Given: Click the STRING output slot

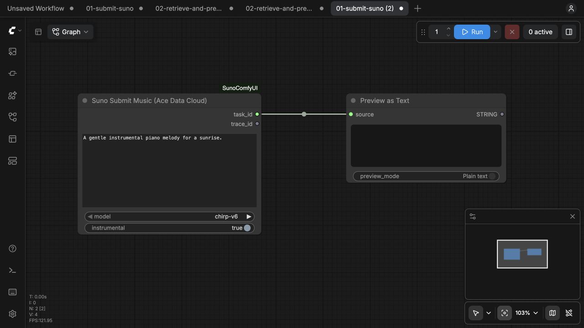Looking at the screenshot, I should click(502, 114).
